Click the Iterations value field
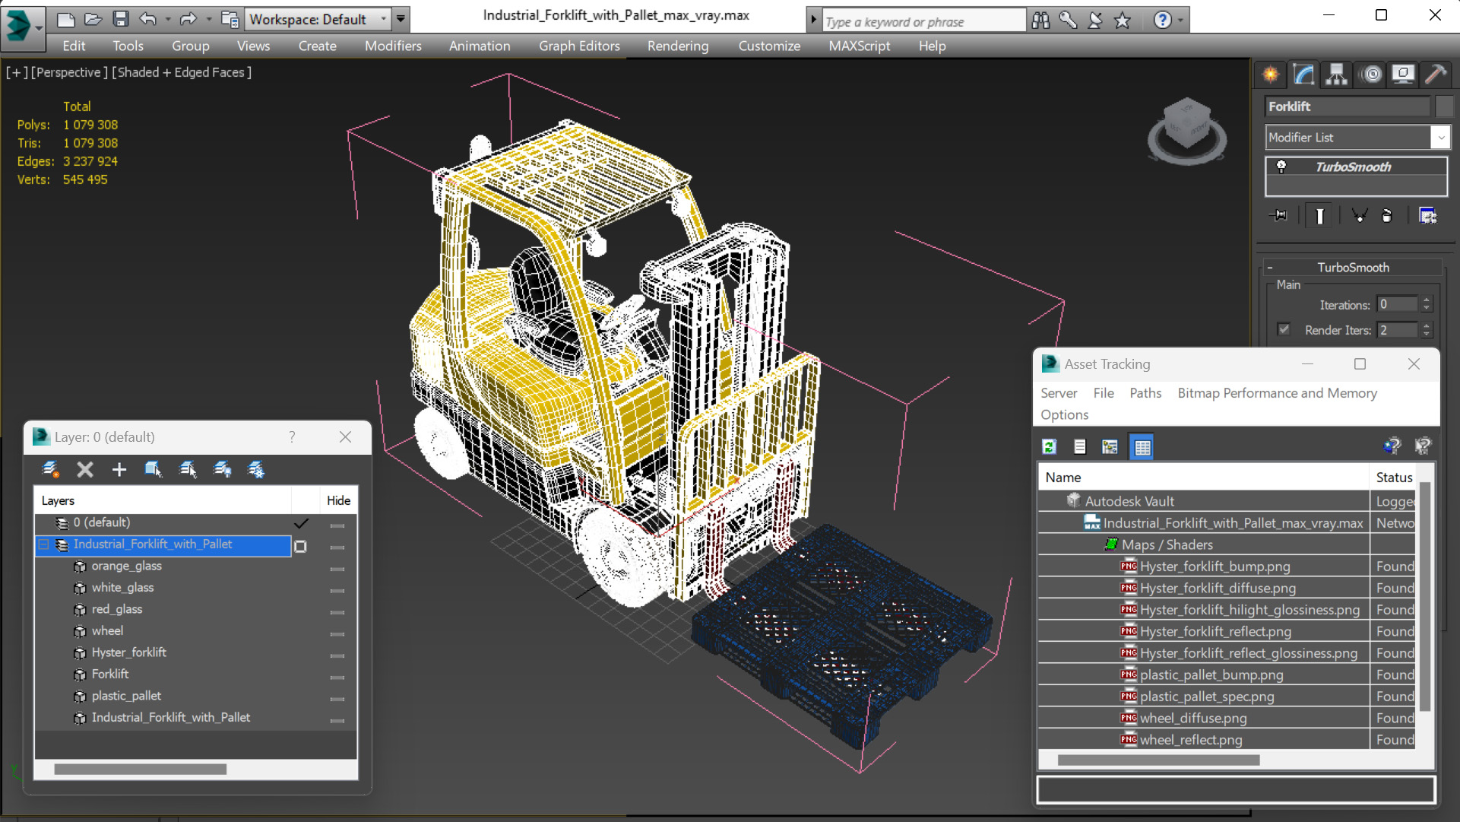1460x822 pixels. (x=1397, y=304)
